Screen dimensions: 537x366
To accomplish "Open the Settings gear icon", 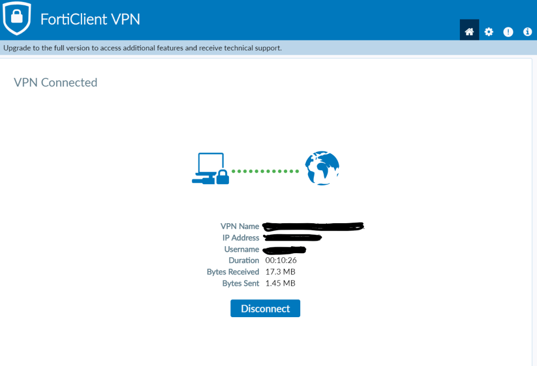I will tap(489, 32).
